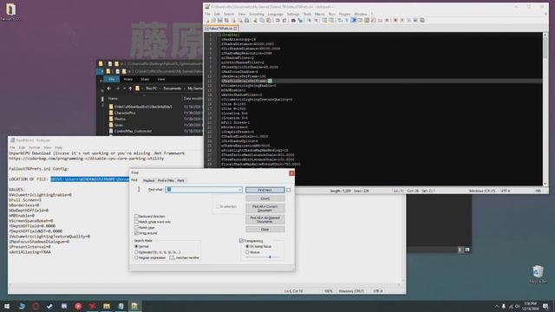
Task: Click Find All in All Opened Documents
Action: click(x=264, y=219)
